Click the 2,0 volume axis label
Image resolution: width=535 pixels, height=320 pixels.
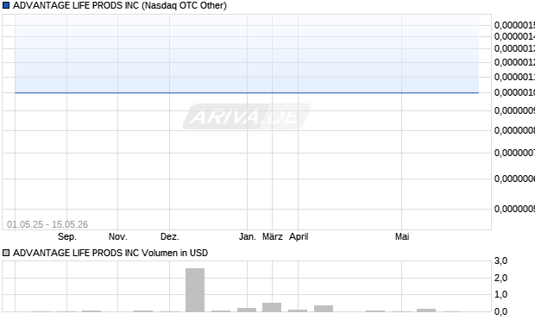coord(500,278)
